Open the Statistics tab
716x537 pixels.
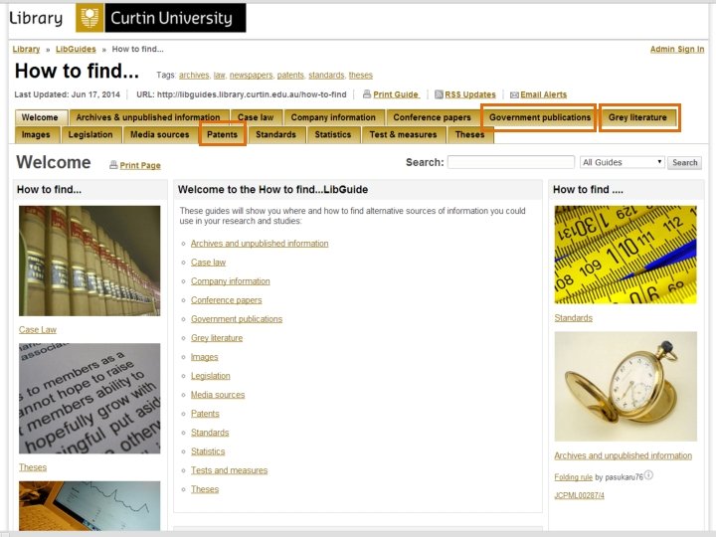point(333,134)
